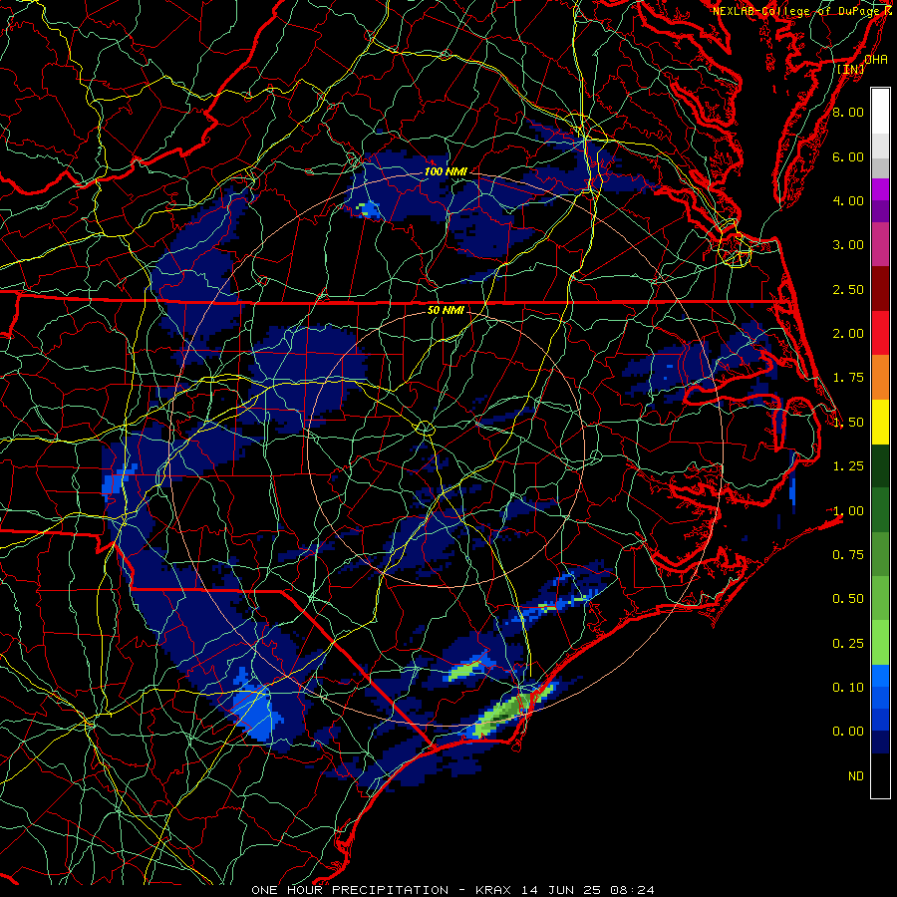The image size is (897, 897).
Task: Click the "0.75" scale label
Action: point(848,555)
